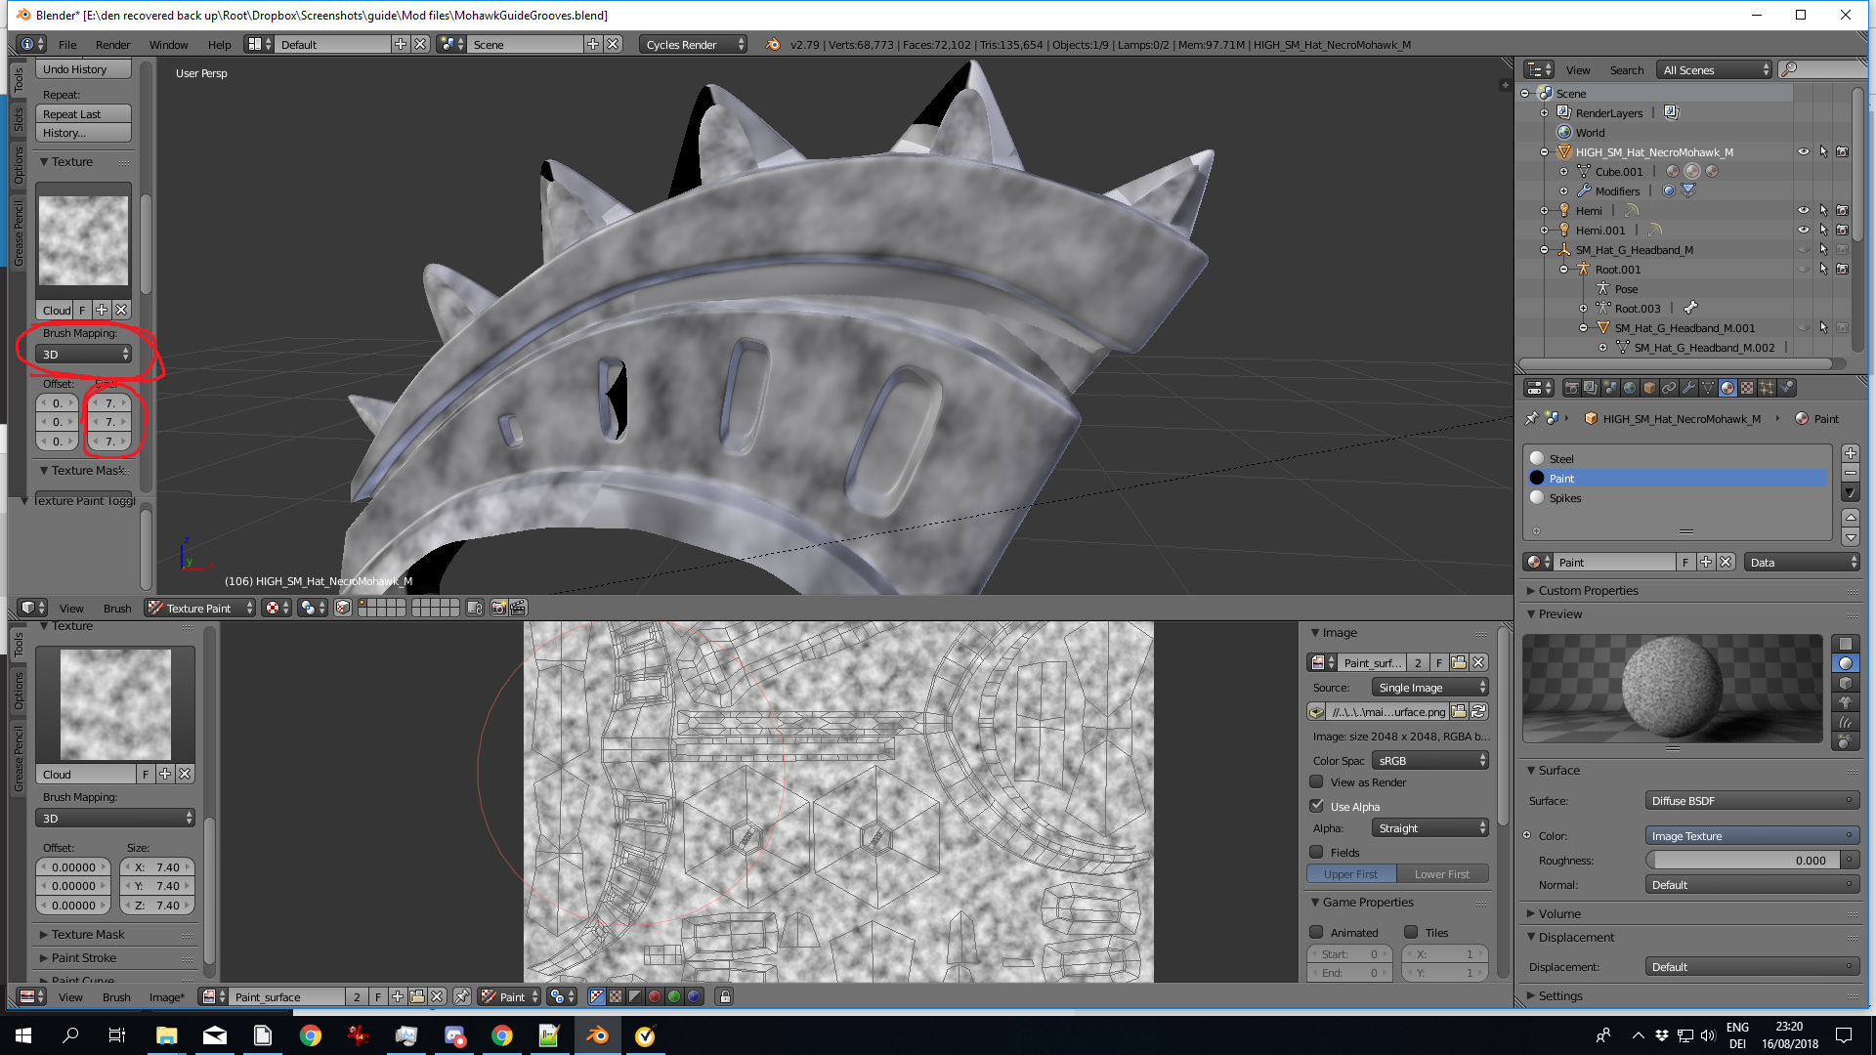Open the Texture Paint mode dropdown

pyautogui.click(x=200, y=608)
